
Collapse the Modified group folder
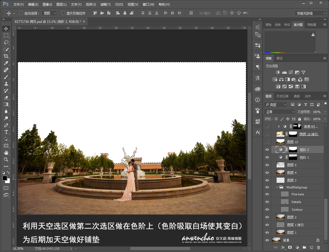[x=277, y=187]
